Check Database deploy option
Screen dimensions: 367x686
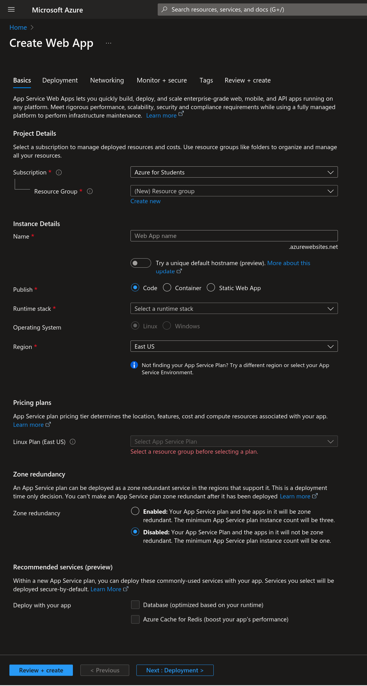pyautogui.click(x=135, y=605)
